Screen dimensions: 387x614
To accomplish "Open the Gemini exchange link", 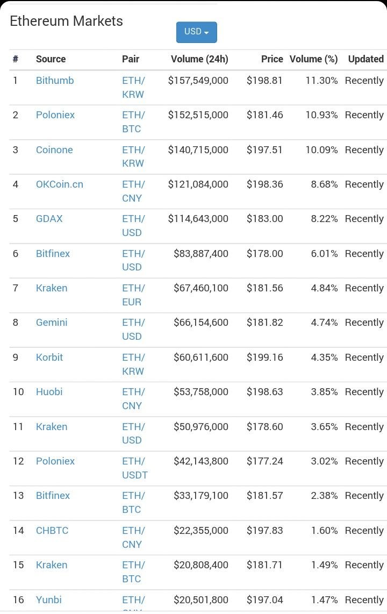I will tap(52, 323).
